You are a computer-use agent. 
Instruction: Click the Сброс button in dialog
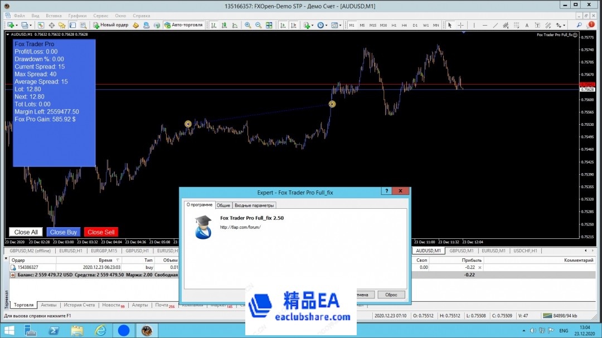click(x=391, y=295)
